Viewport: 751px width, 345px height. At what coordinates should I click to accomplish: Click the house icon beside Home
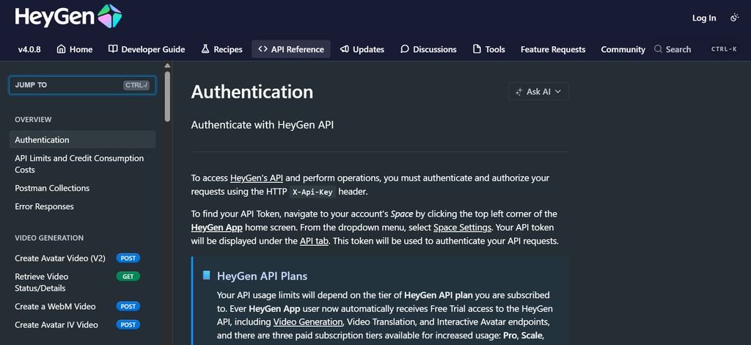61,49
